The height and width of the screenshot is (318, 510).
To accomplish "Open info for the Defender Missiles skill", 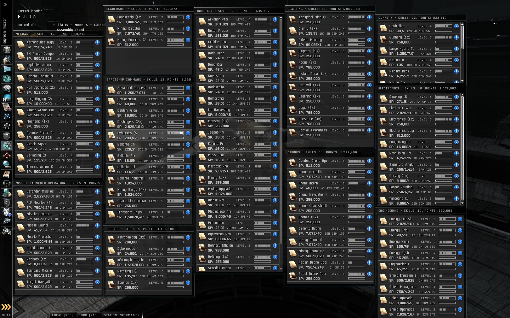I will (97, 192).
